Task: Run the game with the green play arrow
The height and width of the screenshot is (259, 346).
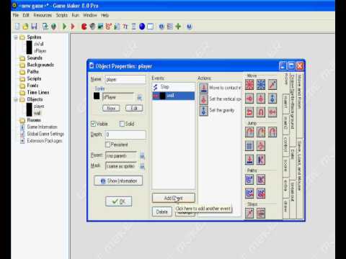Action: [x=64, y=26]
